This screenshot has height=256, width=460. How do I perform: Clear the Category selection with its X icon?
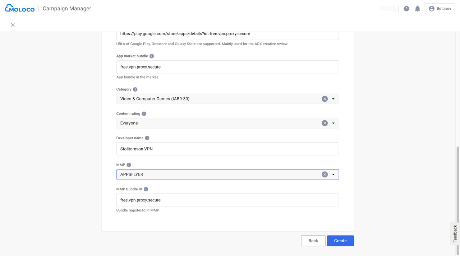pyautogui.click(x=325, y=98)
